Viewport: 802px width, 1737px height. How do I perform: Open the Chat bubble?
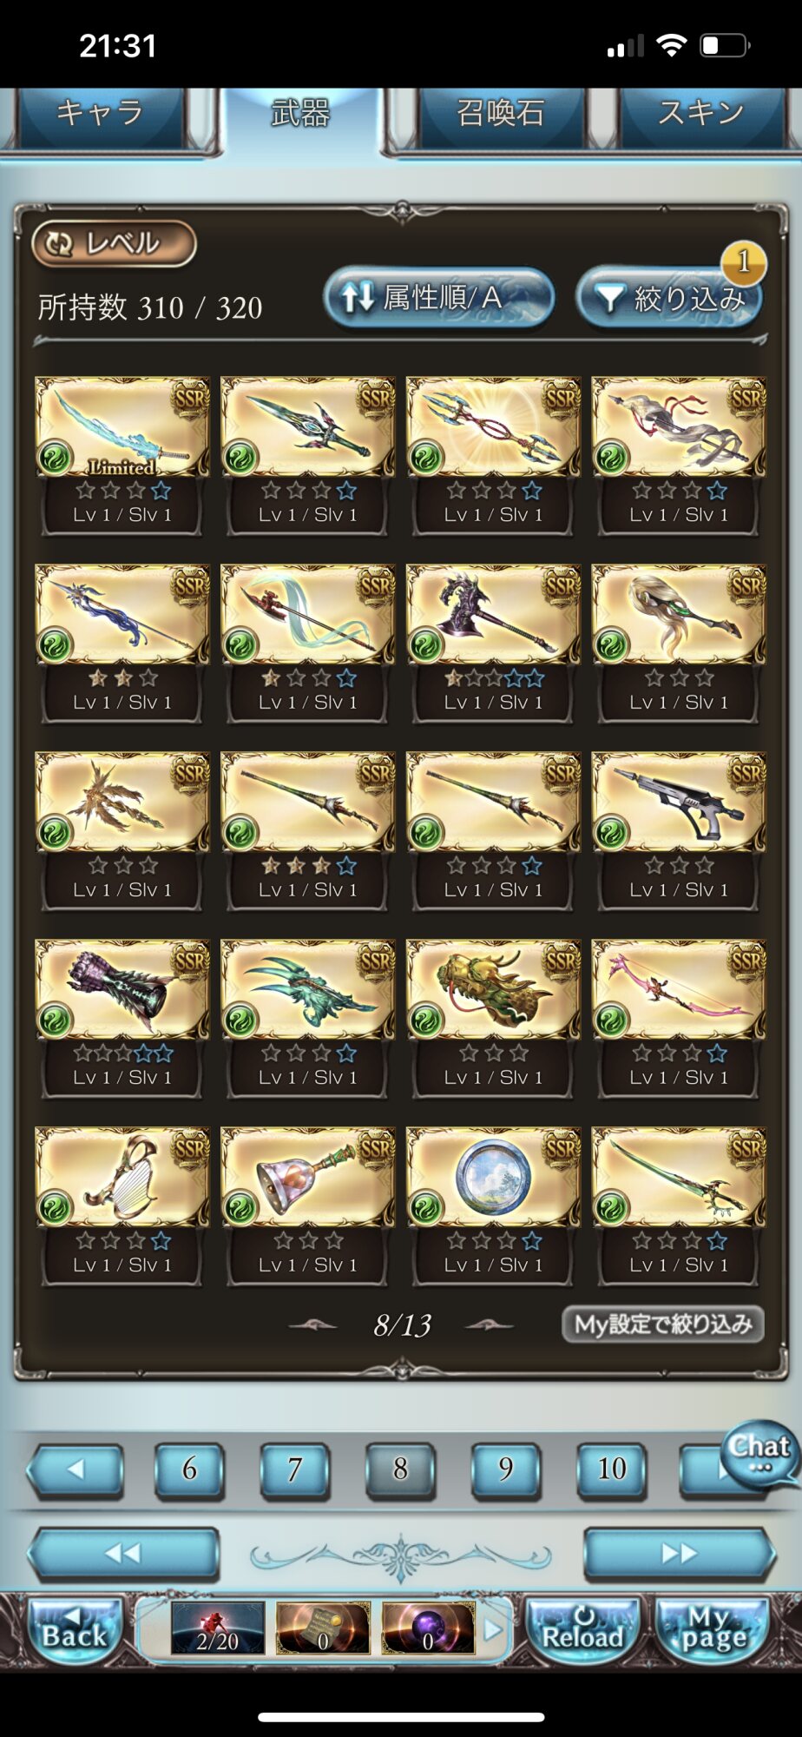(x=759, y=1453)
